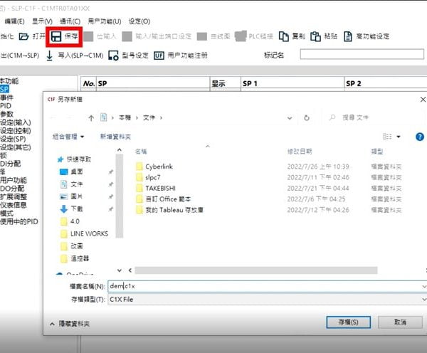Click the refresh button beside address bar
Image resolution: width=427 pixels, height=353 pixels.
[x=307, y=117]
